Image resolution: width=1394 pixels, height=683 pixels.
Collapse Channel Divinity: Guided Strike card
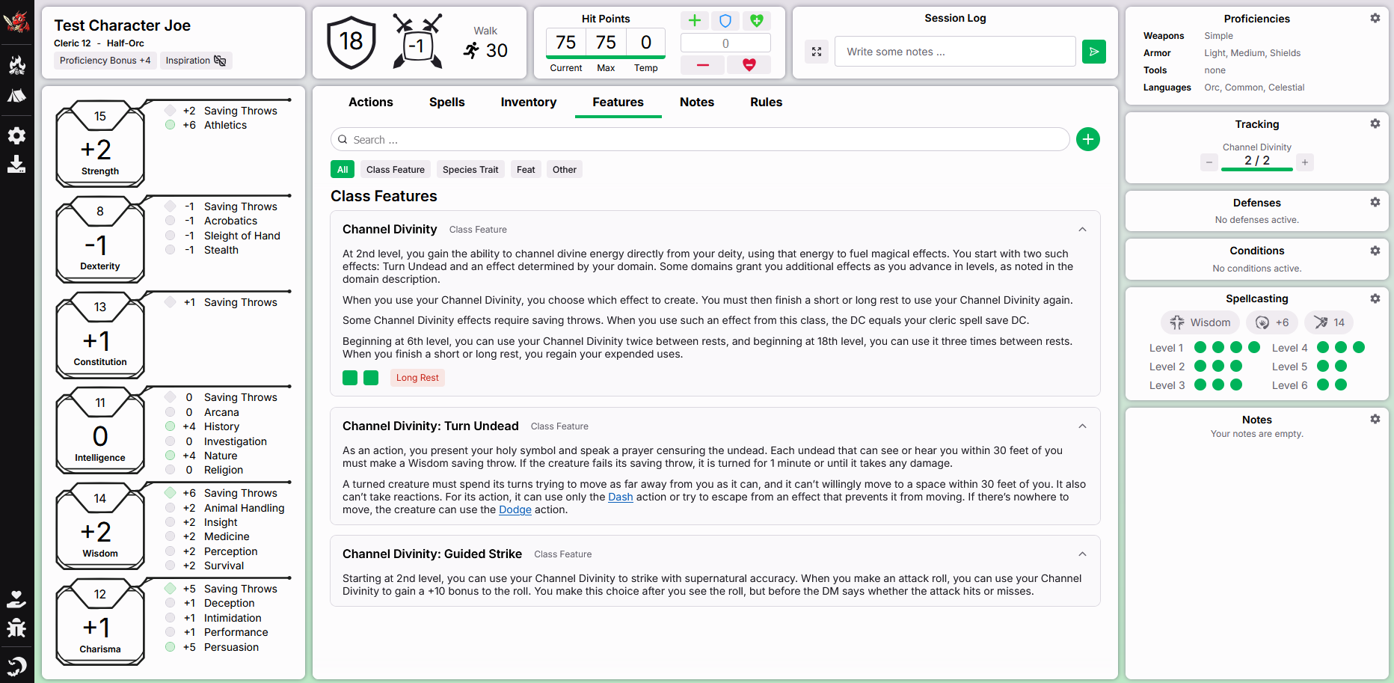[1082, 554]
